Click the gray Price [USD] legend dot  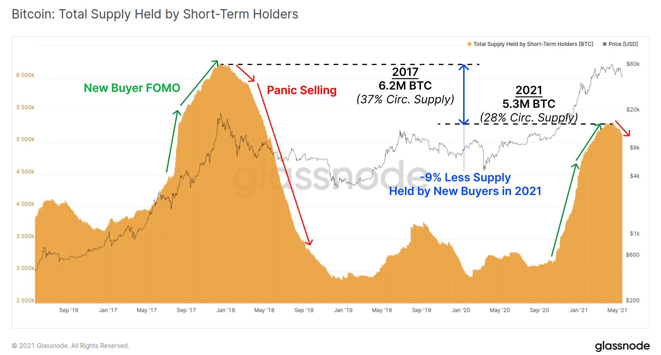click(605, 44)
